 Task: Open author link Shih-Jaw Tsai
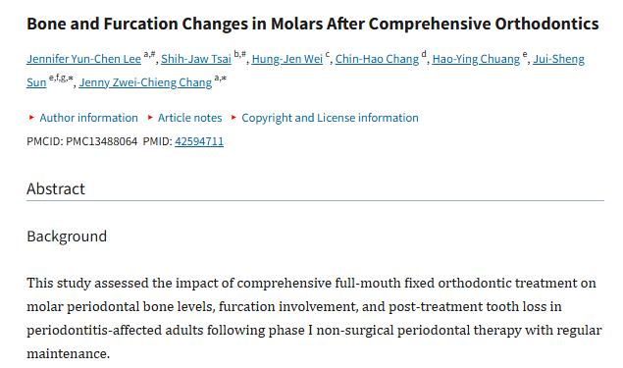pos(196,59)
